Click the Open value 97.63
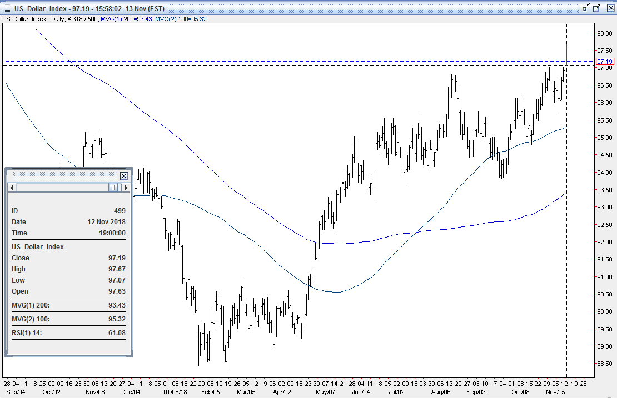 click(x=117, y=291)
